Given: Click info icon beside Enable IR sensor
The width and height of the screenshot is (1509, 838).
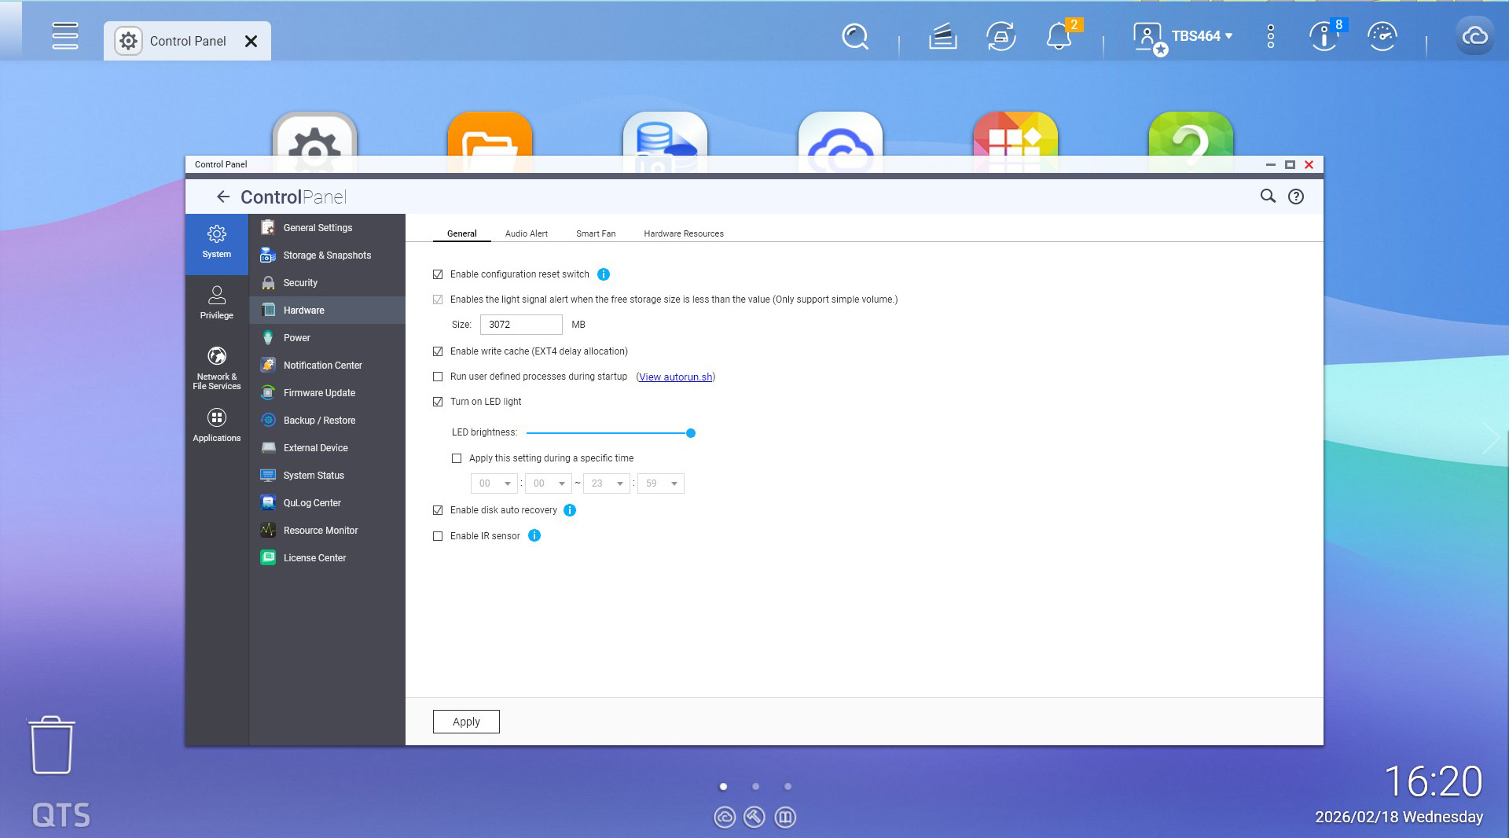Looking at the screenshot, I should tap(534, 536).
